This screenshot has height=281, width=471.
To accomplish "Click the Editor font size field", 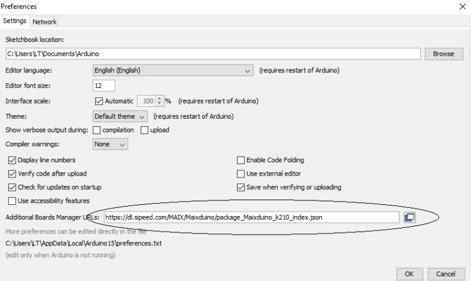I will (x=104, y=86).
